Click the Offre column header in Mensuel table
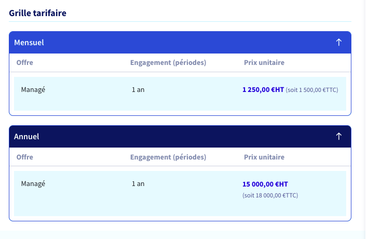This screenshot has height=239, width=368. pos(24,62)
